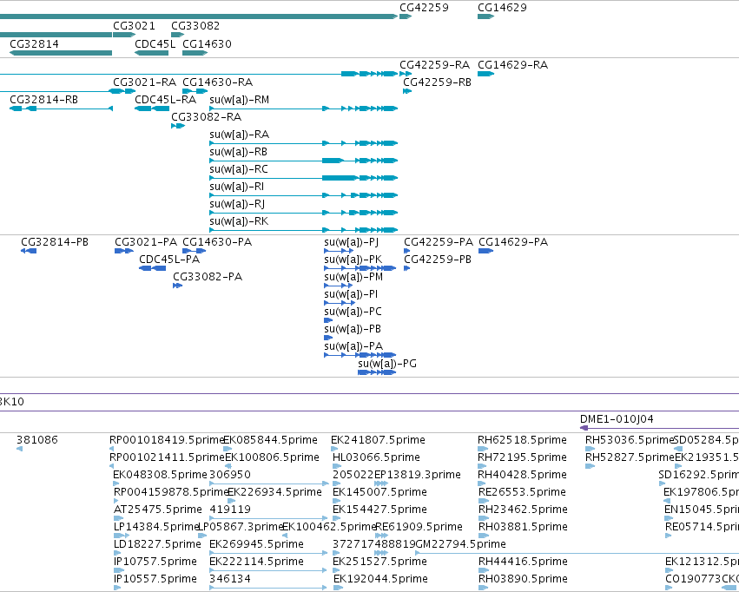Select the CG14630-RA transcript label

218,82
